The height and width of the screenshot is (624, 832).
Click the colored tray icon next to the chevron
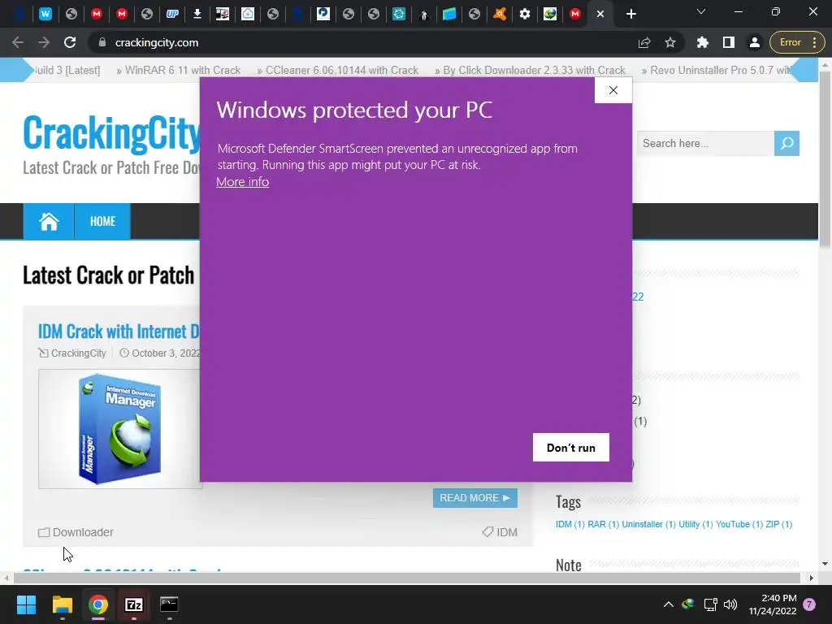tap(688, 604)
